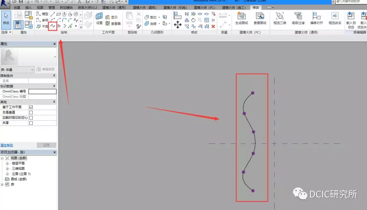Image resolution: width=367 pixels, height=210 pixels.
Task: Click the large Align tool icon
Action: (178, 15)
